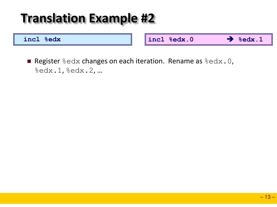
Task: Select the blue box with incl %edx
Action: 72,39
